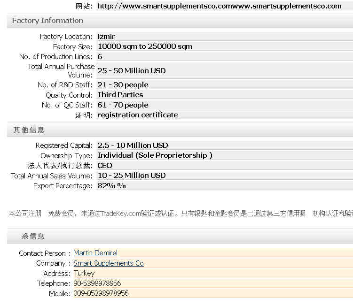Open the Smart Supplements Co company link
Viewport: 353px width, 306px height.
109,263
